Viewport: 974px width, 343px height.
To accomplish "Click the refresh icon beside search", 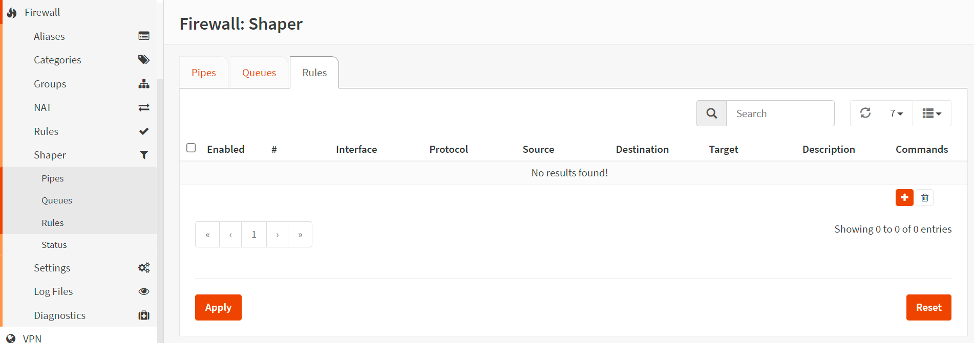I will (x=865, y=113).
